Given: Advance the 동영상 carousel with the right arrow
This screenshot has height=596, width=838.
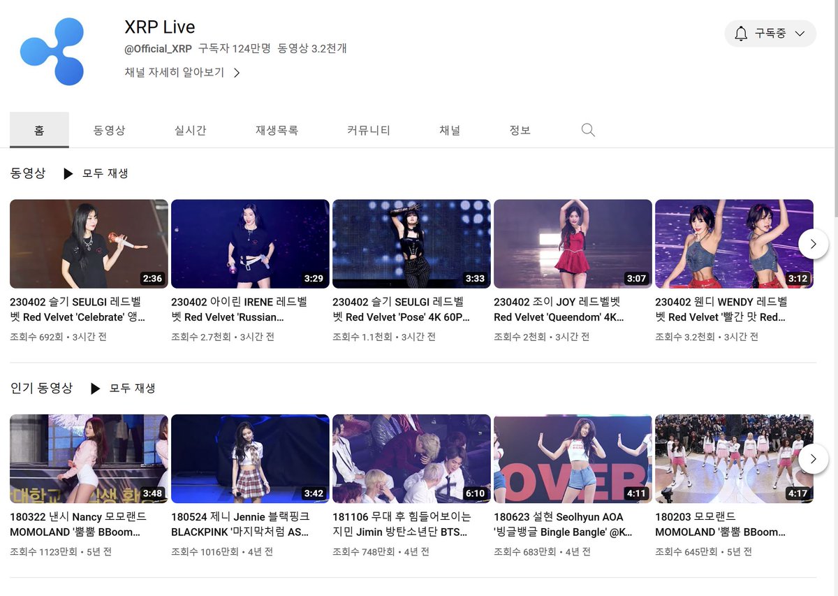Looking at the screenshot, I should point(813,244).
